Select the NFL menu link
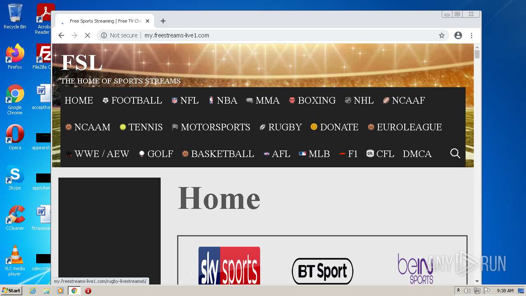The width and height of the screenshot is (526, 296). click(x=185, y=100)
